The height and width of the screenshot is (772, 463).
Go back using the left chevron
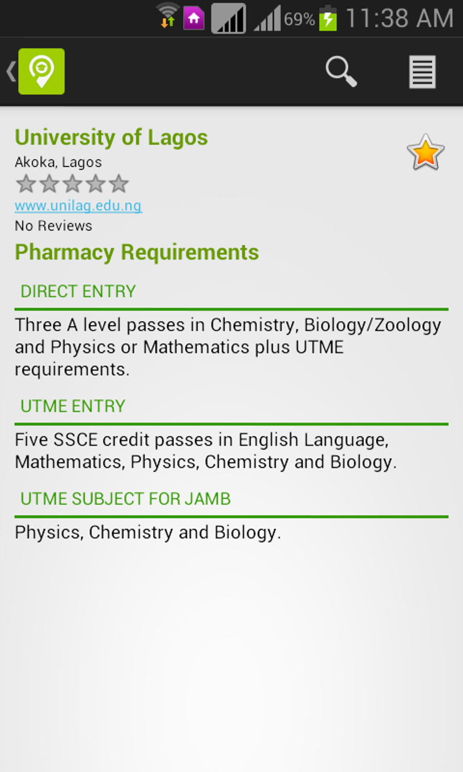[x=10, y=71]
